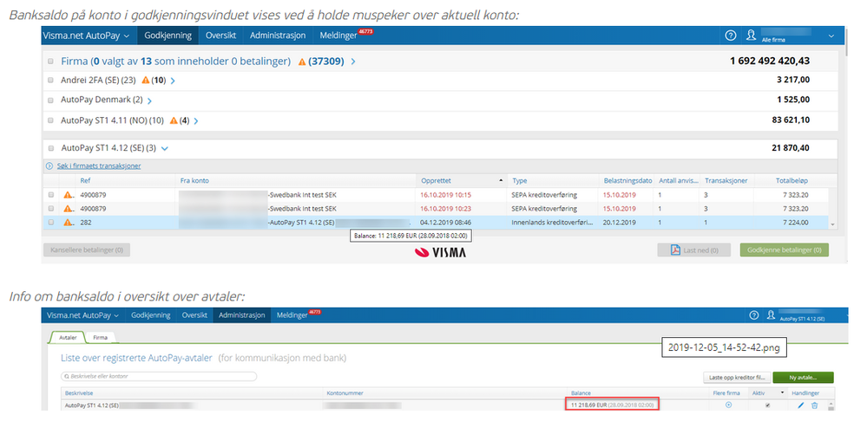Click red Meldinger badge in upper window
The image size is (867, 434).
tap(365, 31)
